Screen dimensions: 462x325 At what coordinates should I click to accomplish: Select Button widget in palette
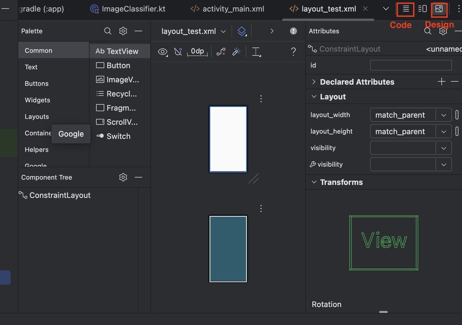[120, 66]
